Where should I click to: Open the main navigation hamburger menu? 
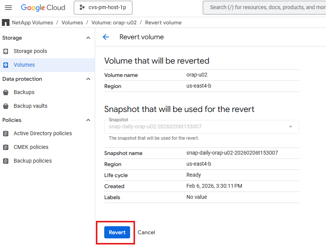click(8, 7)
